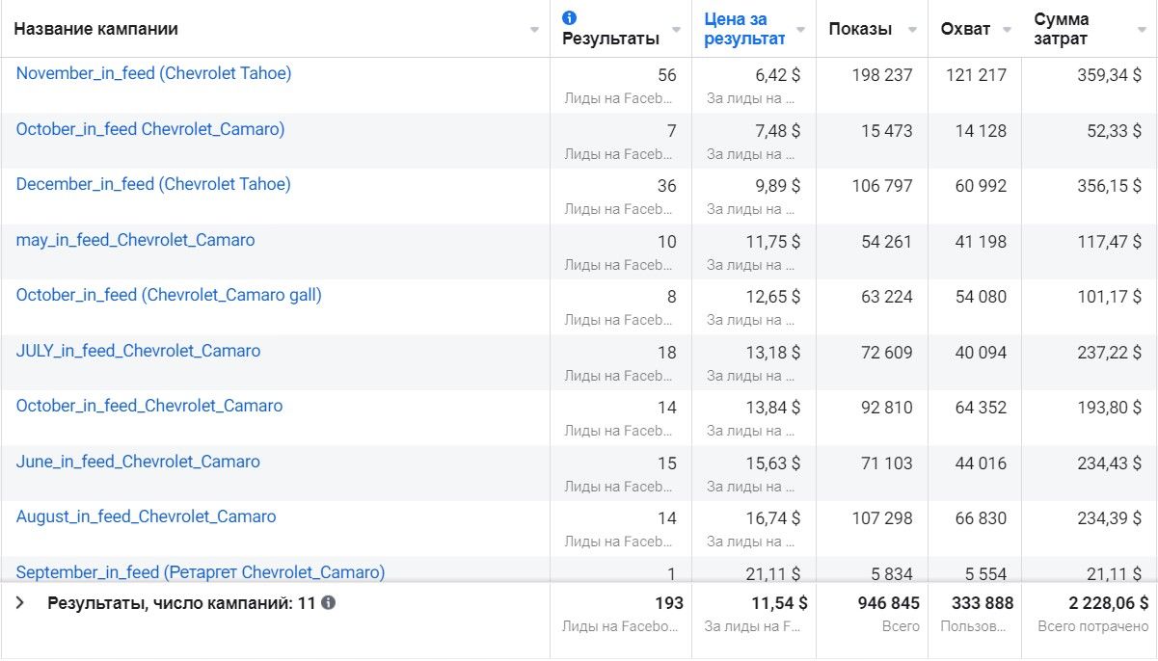Open December_in_feed (Chevrolet Tahoe) campaign
1158x661 pixels.
click(153, 184)
